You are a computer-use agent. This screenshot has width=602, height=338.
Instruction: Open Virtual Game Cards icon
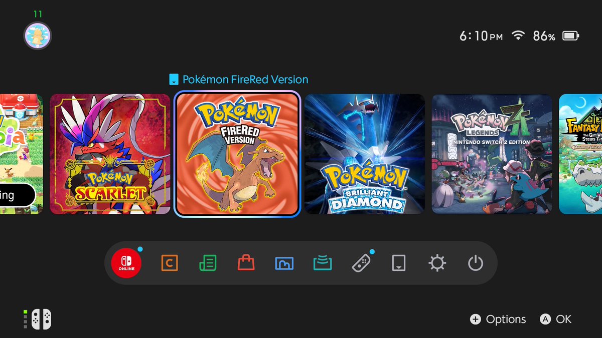pos(399,263)
